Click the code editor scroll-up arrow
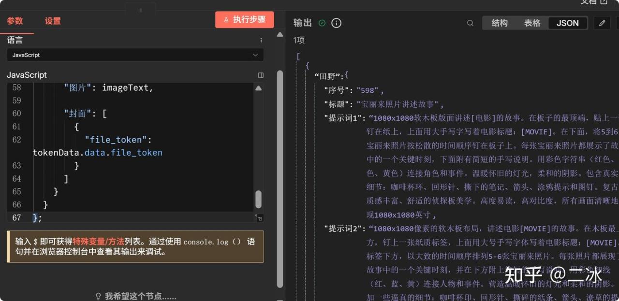 pyautogui.click(x=258, y=88)
